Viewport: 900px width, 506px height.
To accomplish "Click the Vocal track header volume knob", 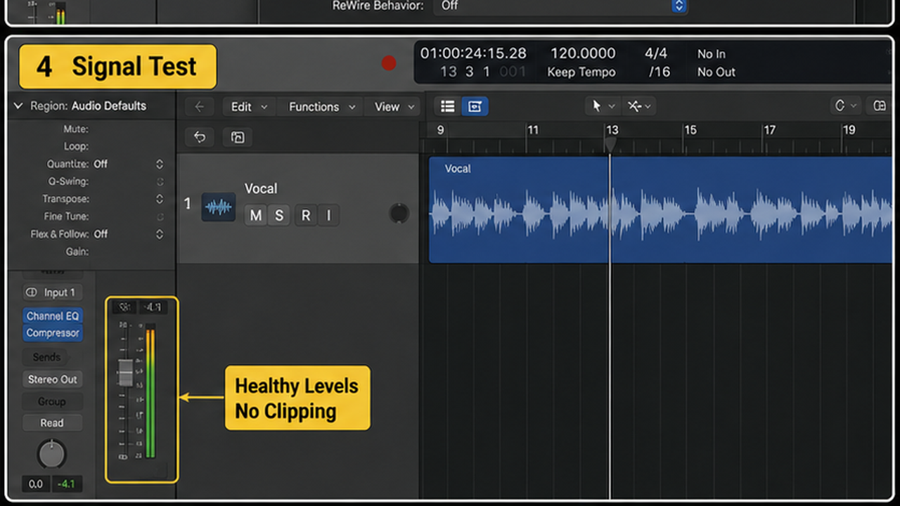I will pyautogui.click(x=399, y=214).
